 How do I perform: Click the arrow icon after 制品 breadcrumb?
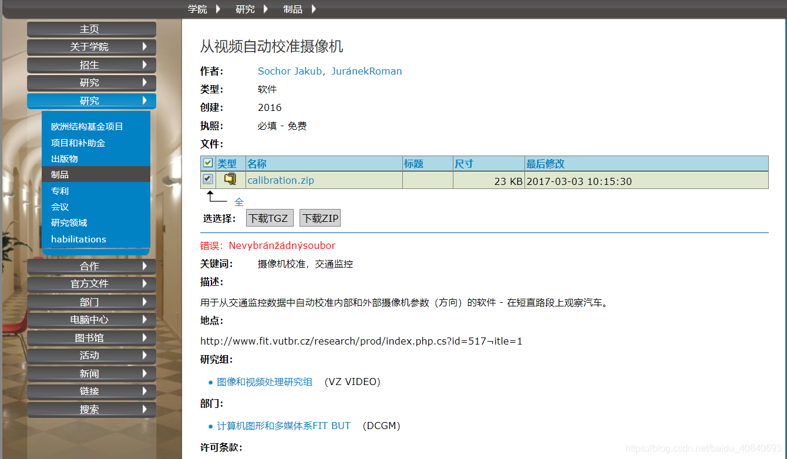(x=314, y=9)
